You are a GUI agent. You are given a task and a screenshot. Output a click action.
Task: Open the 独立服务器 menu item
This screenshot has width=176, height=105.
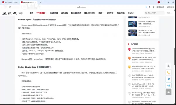pyautogui.click(x=54, y=13)
